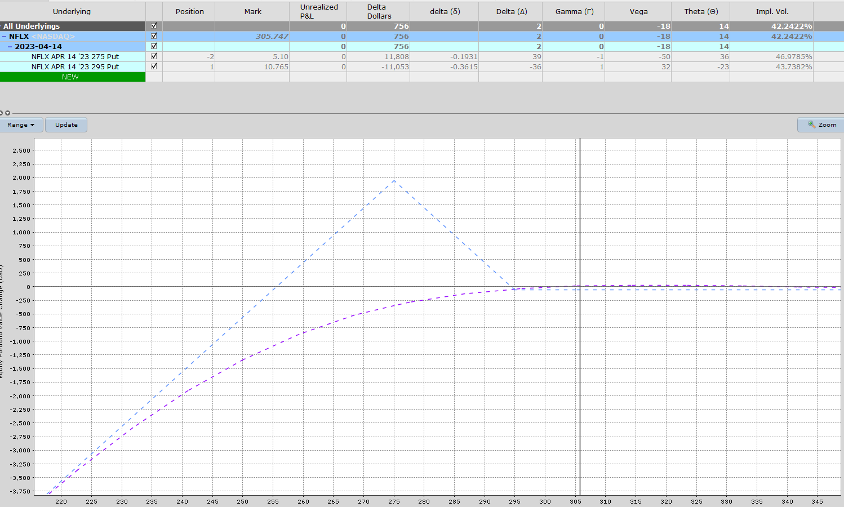844x507 pixels.
Task: Click the green NEW row to add a position
Action: [73, 77]
